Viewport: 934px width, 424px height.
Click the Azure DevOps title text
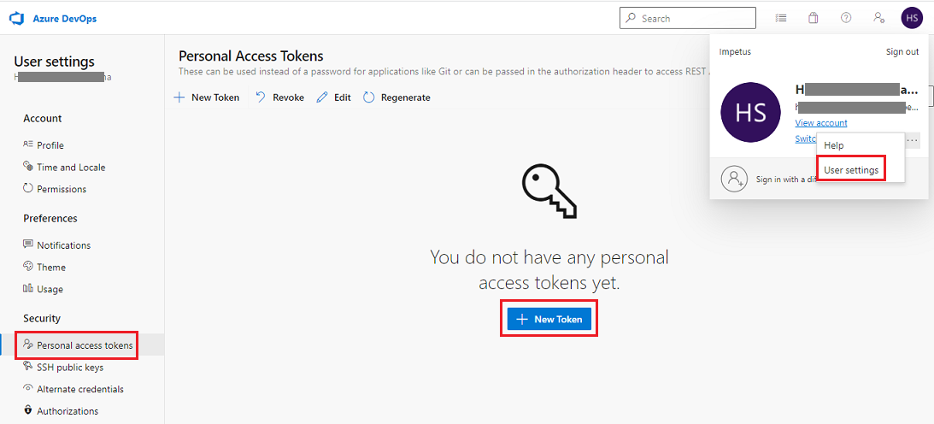pos(64,19)
